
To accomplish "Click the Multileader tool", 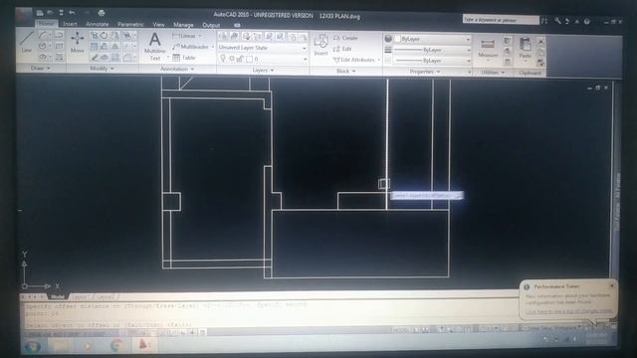I will pyautogui.click(x=190, y=47).
